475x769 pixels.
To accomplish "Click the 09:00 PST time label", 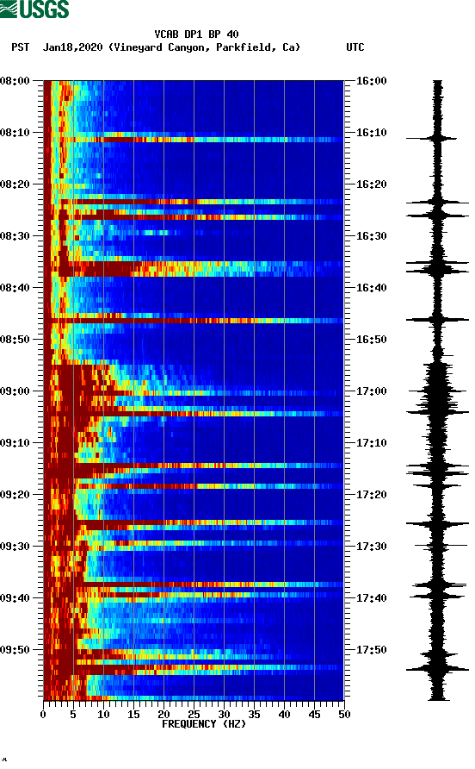I will coord(15,391).
